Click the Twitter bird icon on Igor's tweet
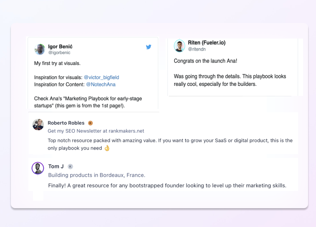Screen dimensions: 316x227 [x=148, y=47]
